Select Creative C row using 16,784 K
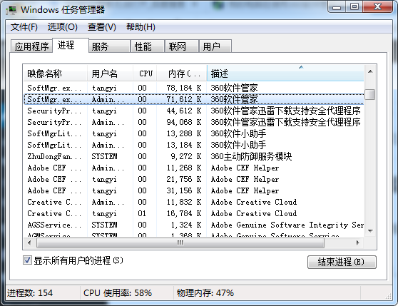The image size is (398, 306). (194, 213)
